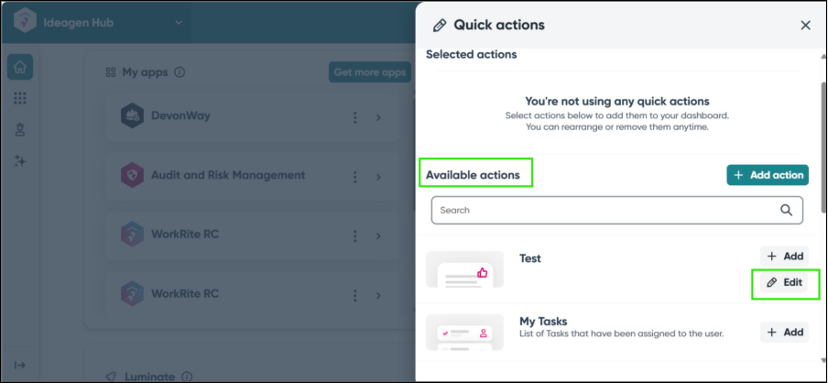Expand Audit and Risk Management chevron
The image size is (828, 383).
tap(378, 176)
